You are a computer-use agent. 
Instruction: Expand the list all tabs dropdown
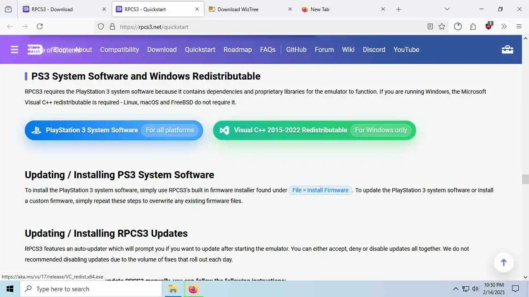447,9
